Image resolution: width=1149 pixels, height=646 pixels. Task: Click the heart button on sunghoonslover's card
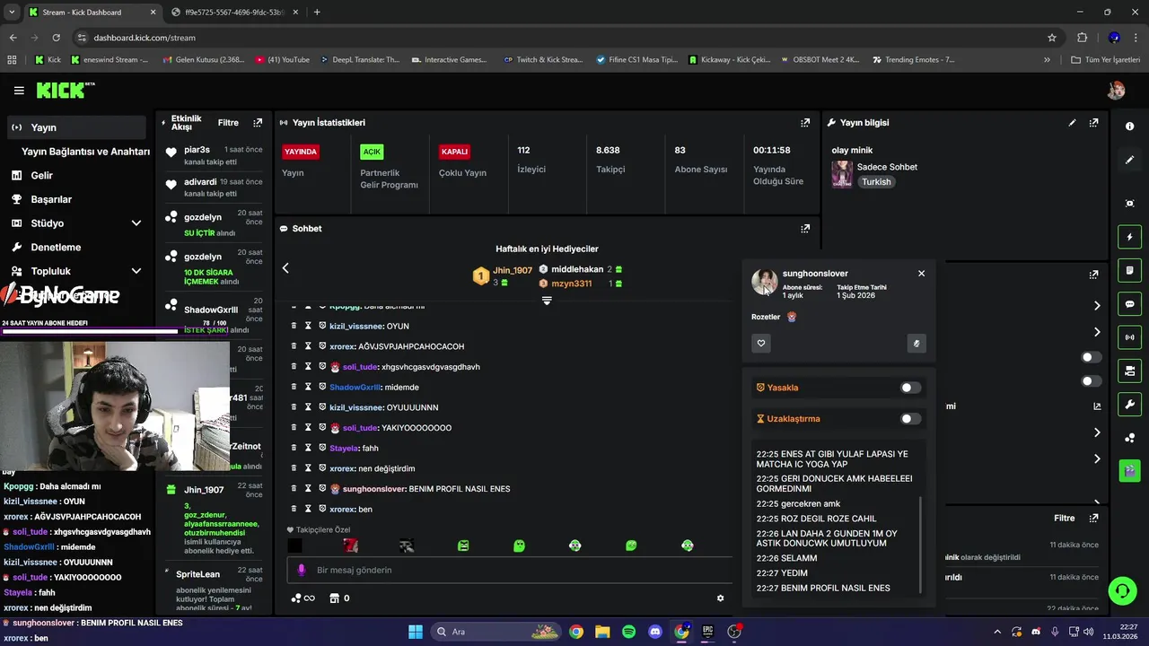click(761, 344)
